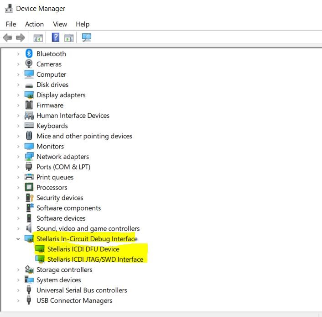Scan for hardware changes toolbar icon

[87, 37]
